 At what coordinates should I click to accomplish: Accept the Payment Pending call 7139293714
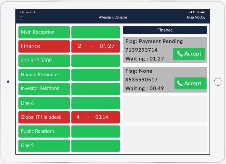coord(189,54)
